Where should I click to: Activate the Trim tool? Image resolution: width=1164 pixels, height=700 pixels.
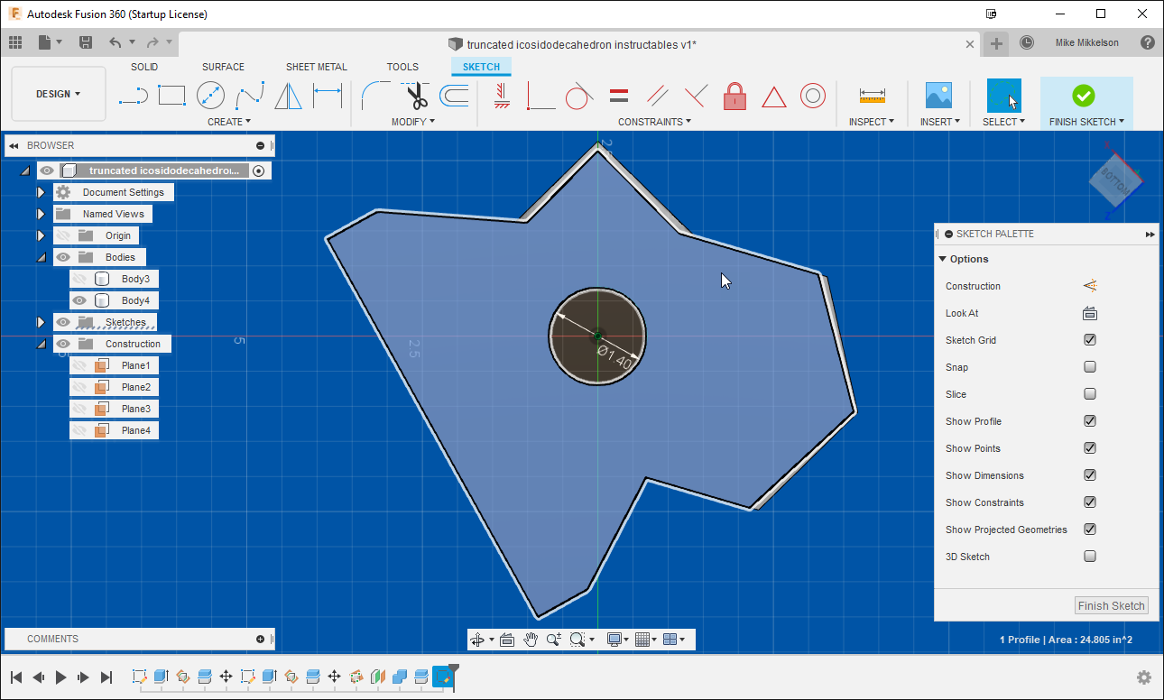[415, 95]
